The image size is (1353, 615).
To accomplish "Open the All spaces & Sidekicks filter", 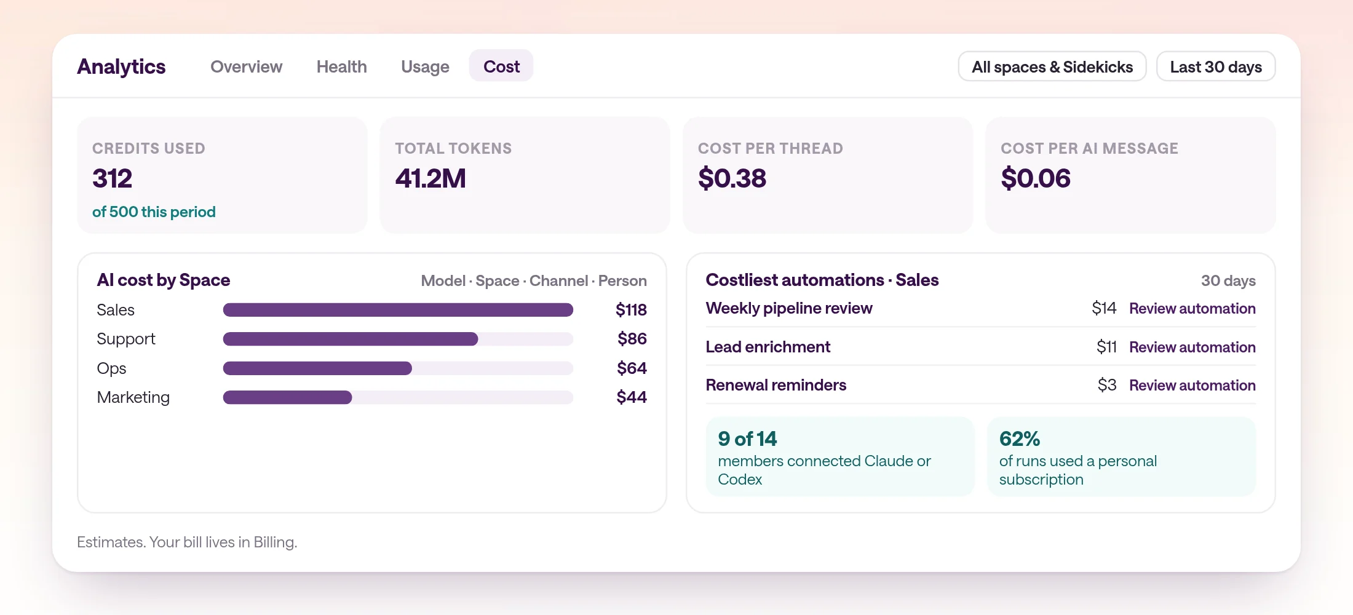I will pos(1052,66).
